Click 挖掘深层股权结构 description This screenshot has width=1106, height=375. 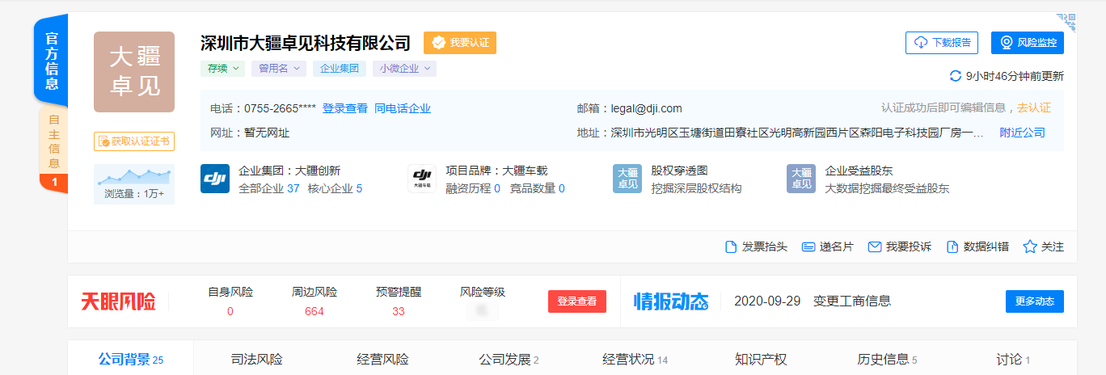click(696, 188)
